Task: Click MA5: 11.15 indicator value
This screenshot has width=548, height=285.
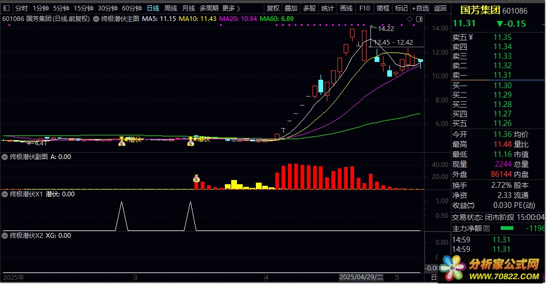Action: pyautogui.click(x=159, y=19)
